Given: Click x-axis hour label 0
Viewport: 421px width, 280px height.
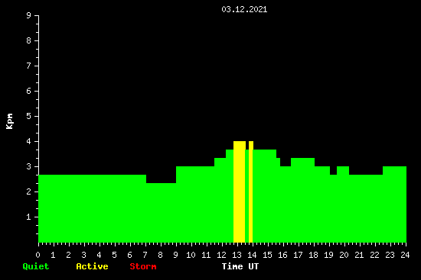Looking at the screenshot, I should pyautogui.click(x=38, y=255).
